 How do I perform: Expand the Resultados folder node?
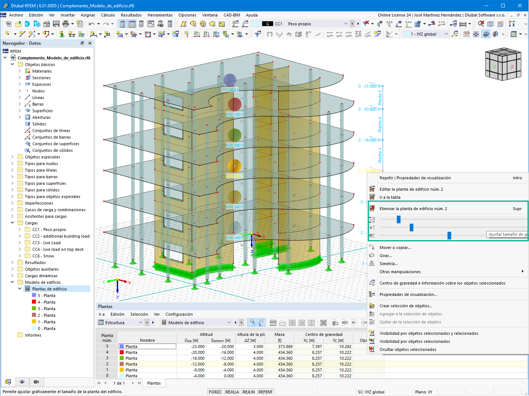coord(12,263)
